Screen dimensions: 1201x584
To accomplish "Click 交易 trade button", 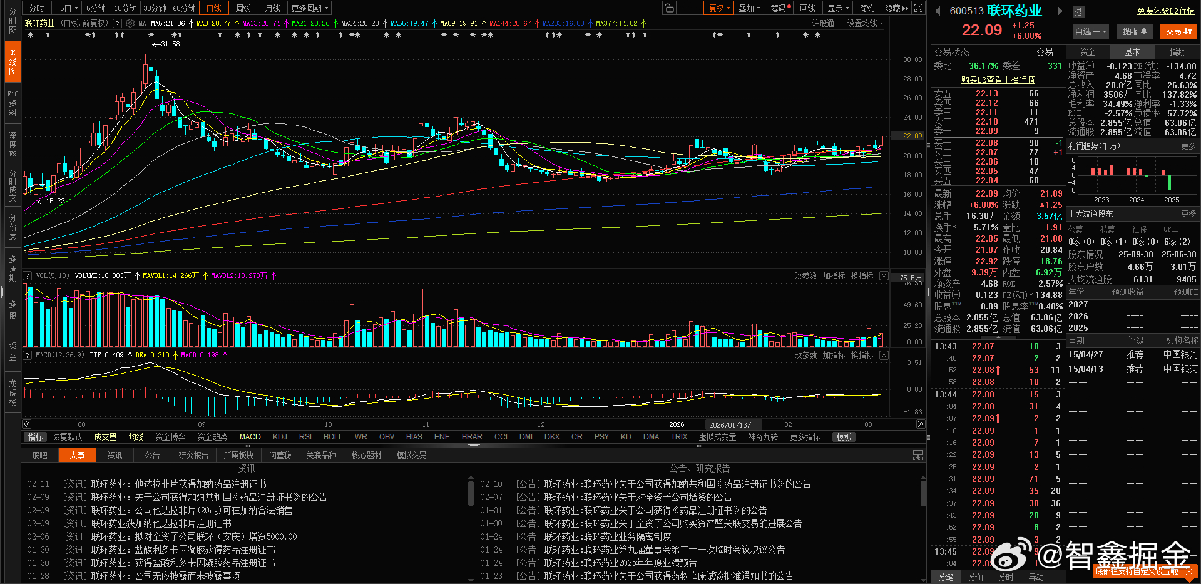I will pos(1179,31).
